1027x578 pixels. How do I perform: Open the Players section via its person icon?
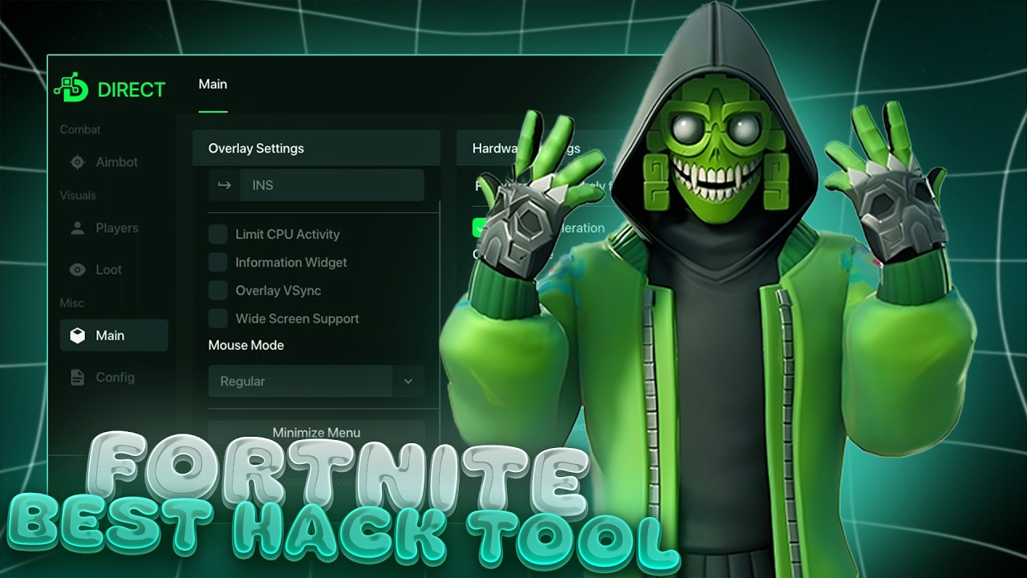[x=77, y=228]
